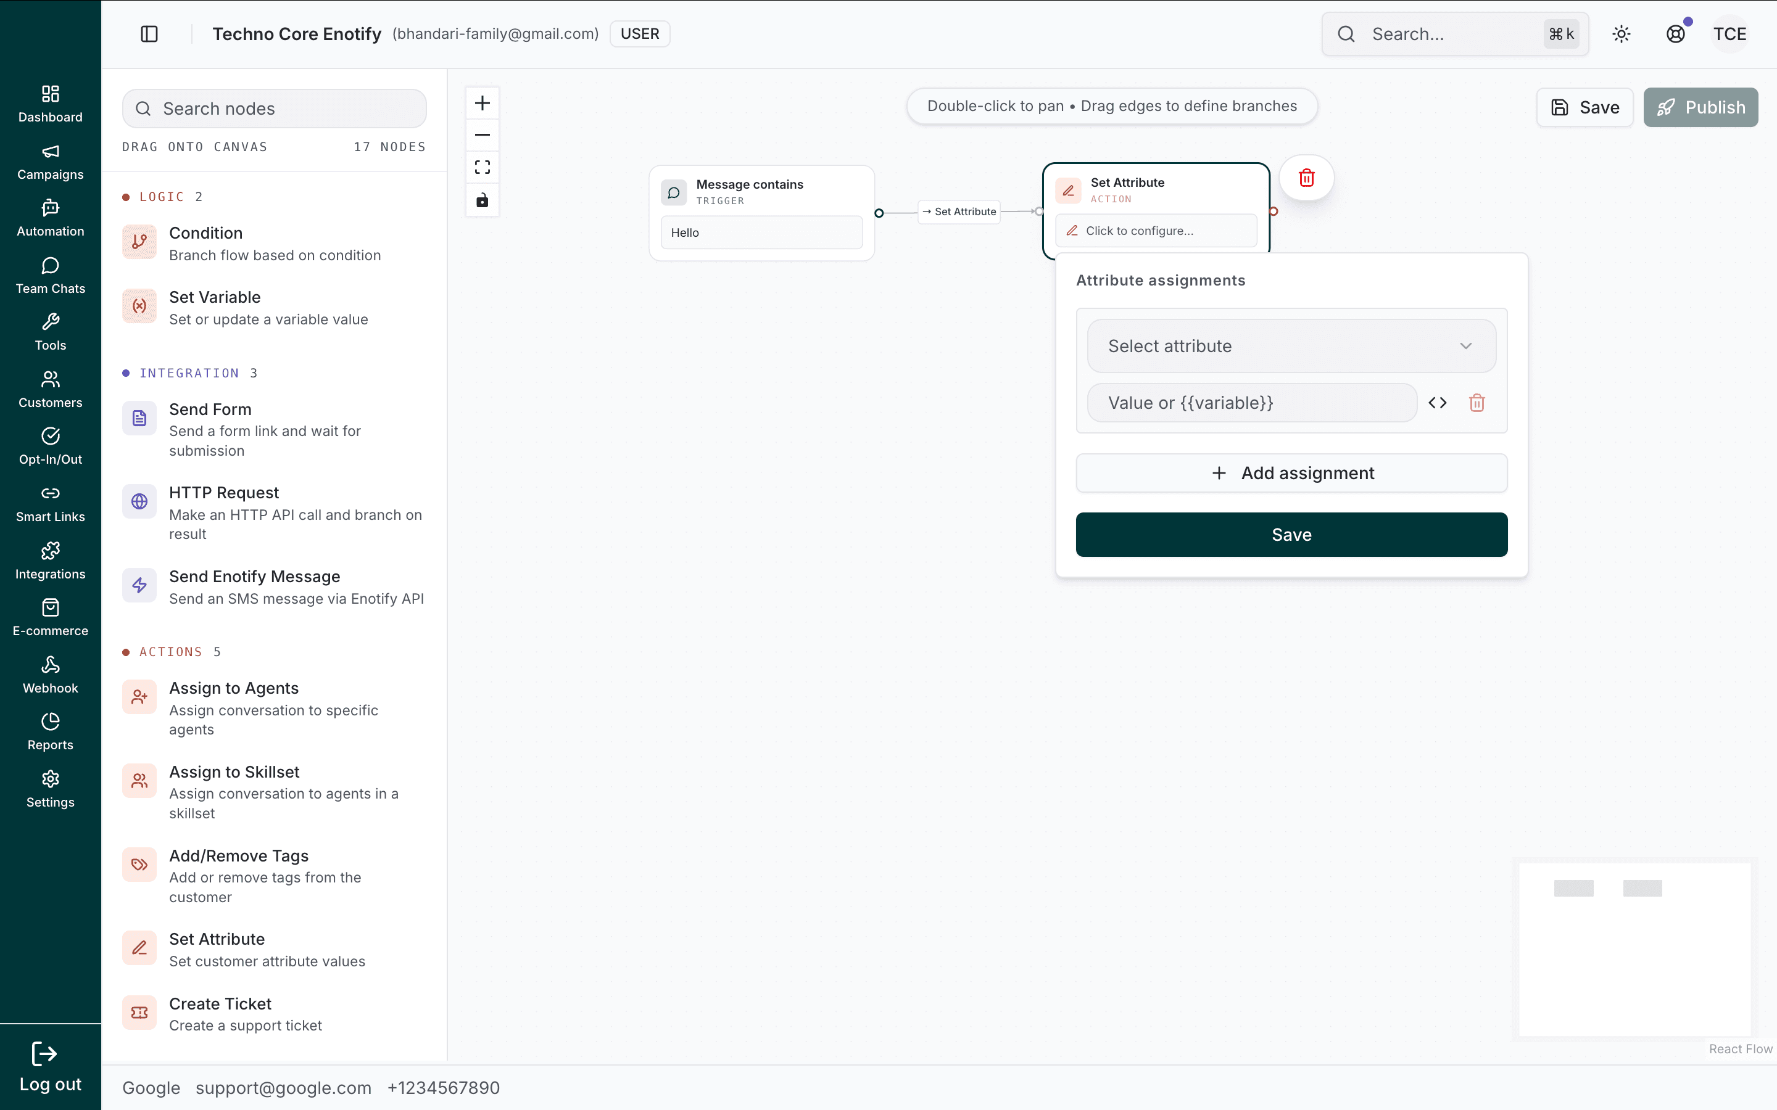Open the Webhook page
Screen dimensions: 1777x1110
tap(50, 675)
